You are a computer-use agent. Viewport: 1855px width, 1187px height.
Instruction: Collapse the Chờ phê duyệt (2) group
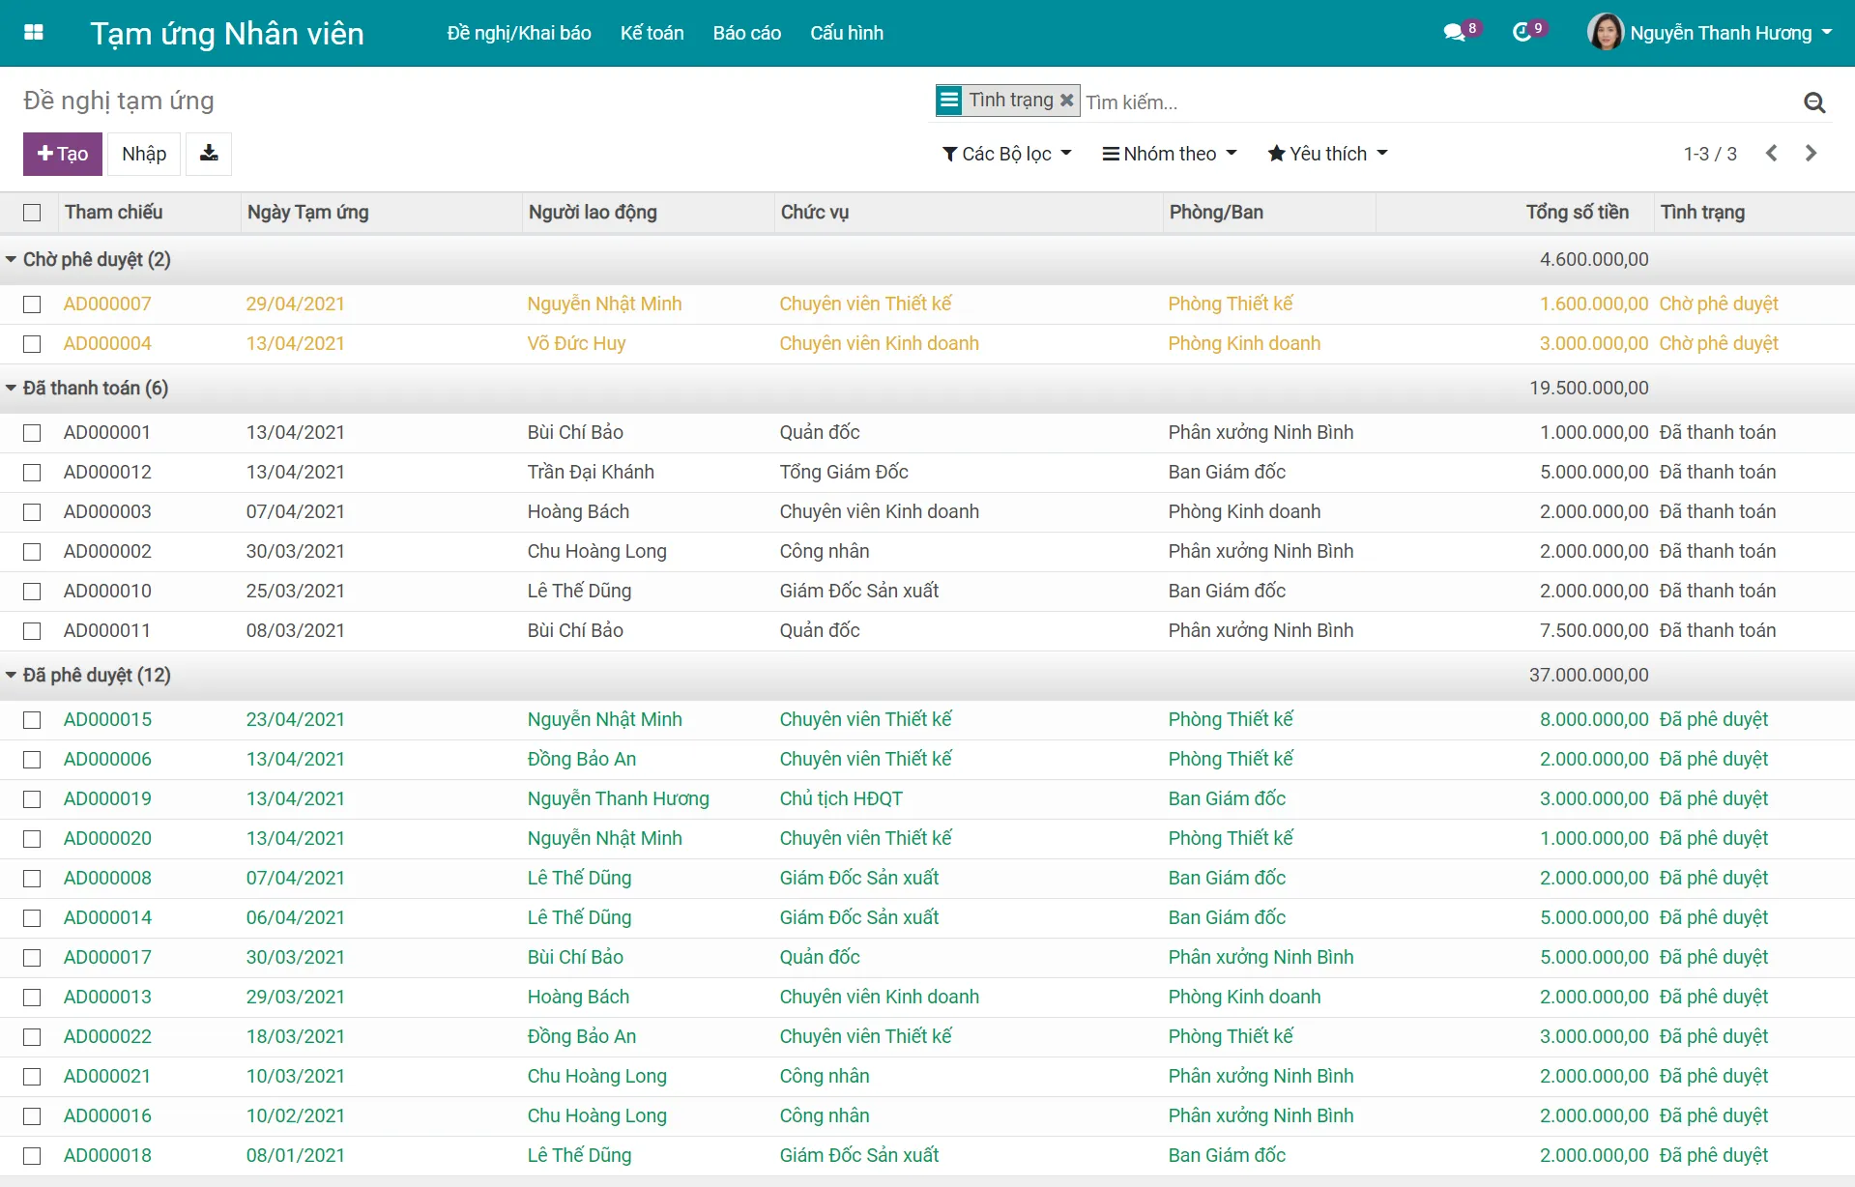point(88,259)
